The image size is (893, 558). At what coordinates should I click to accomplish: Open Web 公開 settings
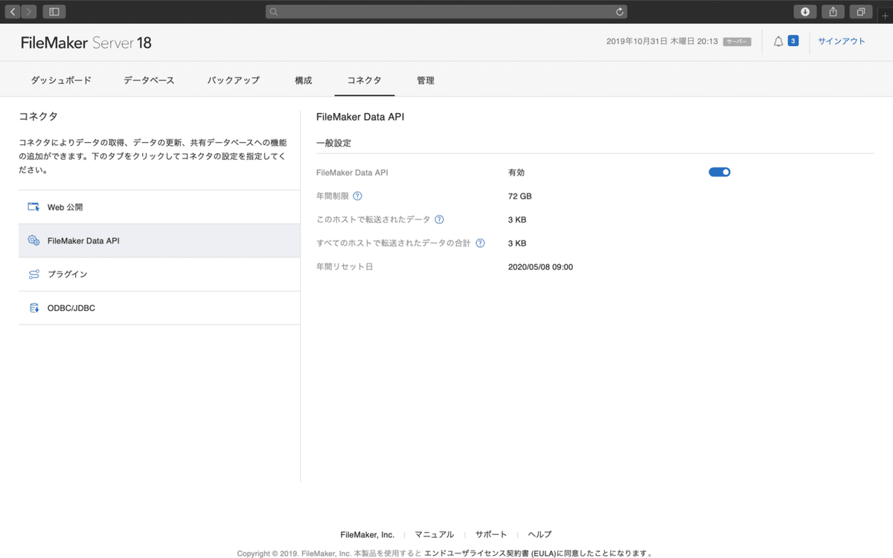pos(159,207)
